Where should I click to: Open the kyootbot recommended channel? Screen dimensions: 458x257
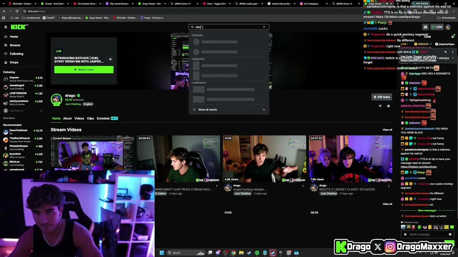[x=22, y=156]
